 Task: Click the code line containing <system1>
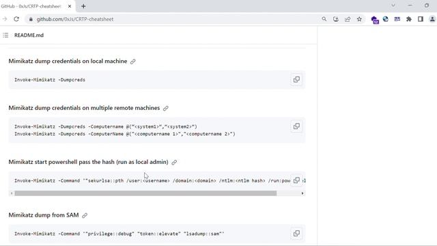[x=106, y=126]
